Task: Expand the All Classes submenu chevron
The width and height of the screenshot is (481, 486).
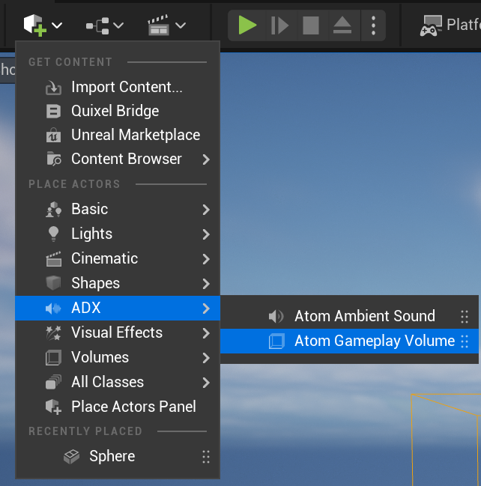Action: pyautogui.click(x=206, y=383)
